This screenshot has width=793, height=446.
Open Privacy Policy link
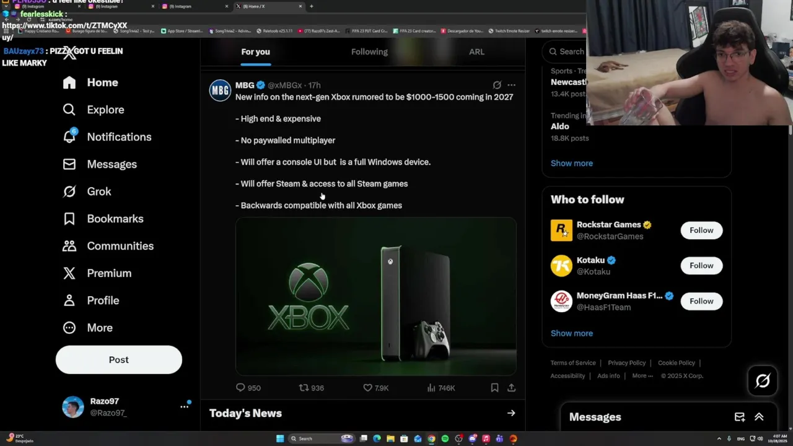click(x=626, y=363)
